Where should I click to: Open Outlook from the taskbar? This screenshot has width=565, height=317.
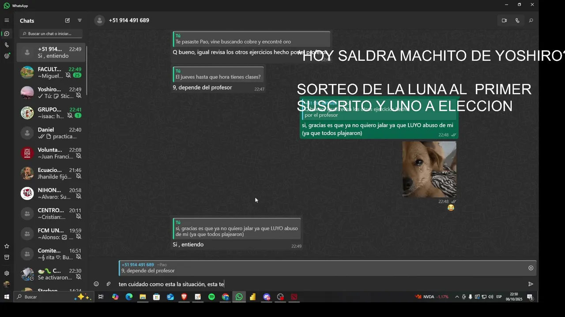click(x=170, y=297)
